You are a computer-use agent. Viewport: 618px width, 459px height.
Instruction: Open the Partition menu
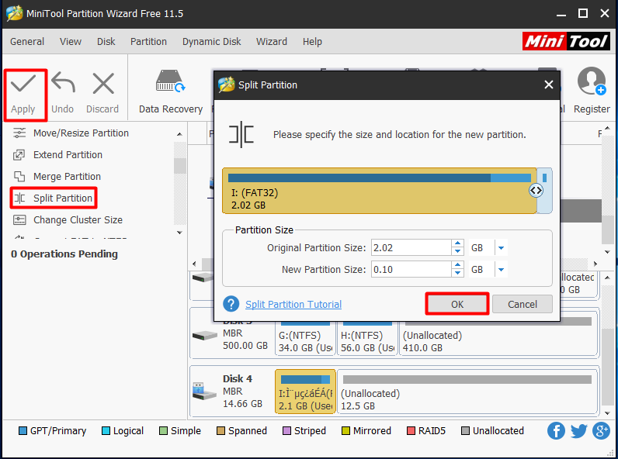point(148,41)
